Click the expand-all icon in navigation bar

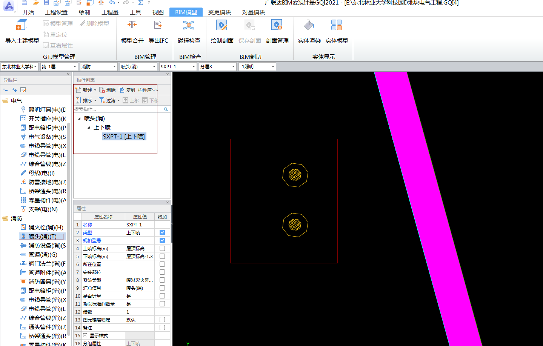point(14,90)
